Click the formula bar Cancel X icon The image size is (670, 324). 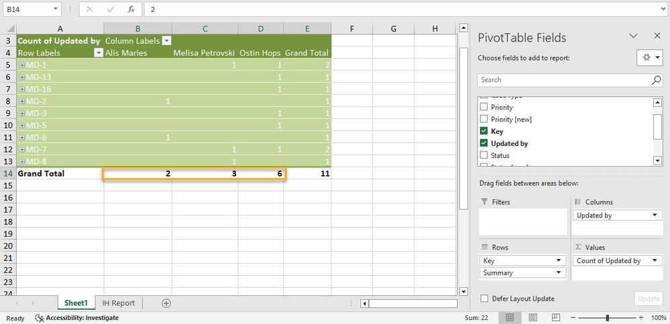pyautogui.click(x=89, y=9)
